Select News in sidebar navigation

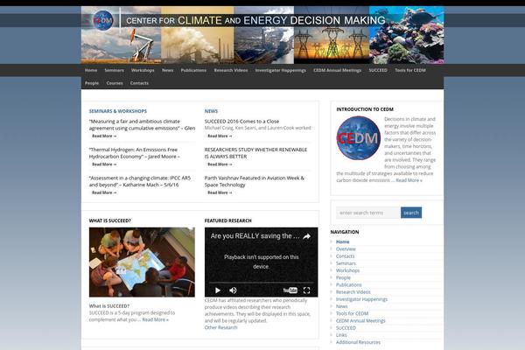click(342, 306)
